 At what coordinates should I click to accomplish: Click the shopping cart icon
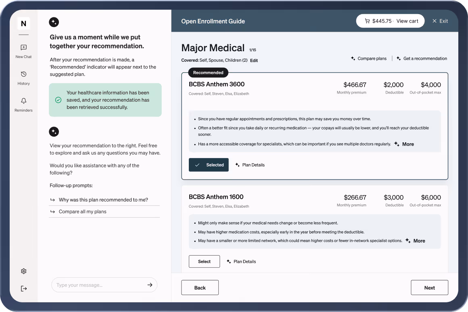367,21
